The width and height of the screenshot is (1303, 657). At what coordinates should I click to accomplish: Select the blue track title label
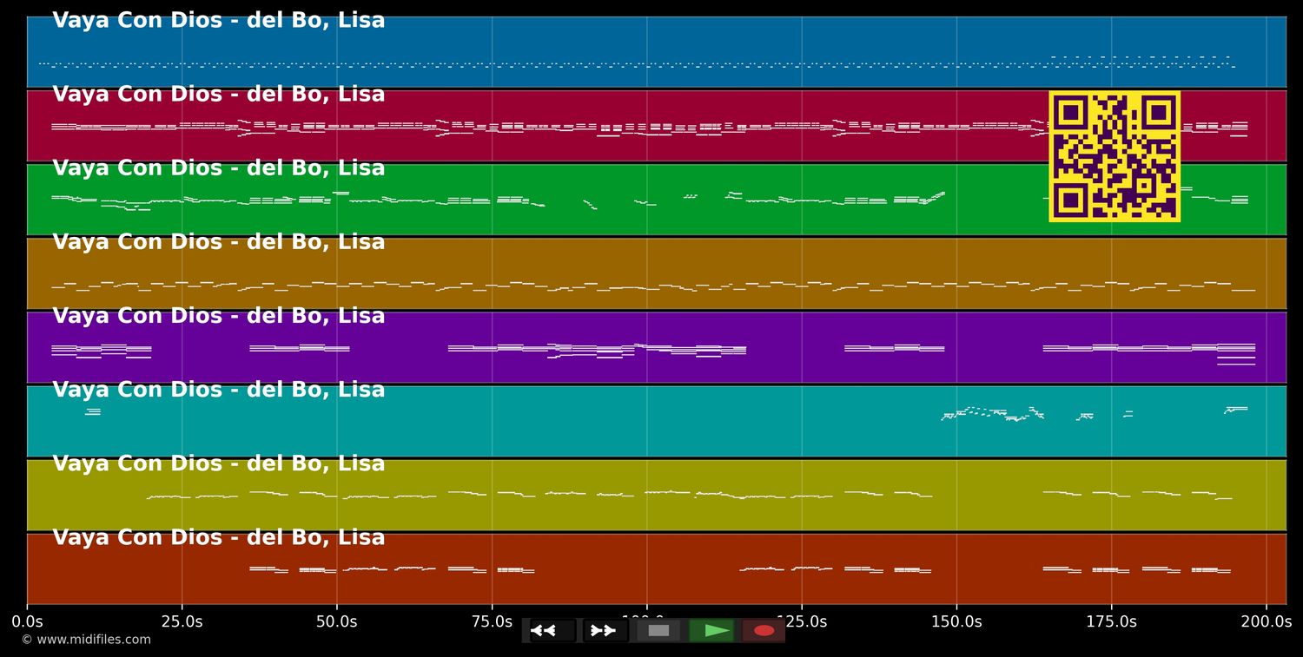pyautogui.click(x=219, y=21)
